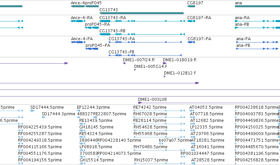The height and width of the screenshot is (165, 280).
Task: Select the RP004485670.5prime EST label
Action: (257, 147)
